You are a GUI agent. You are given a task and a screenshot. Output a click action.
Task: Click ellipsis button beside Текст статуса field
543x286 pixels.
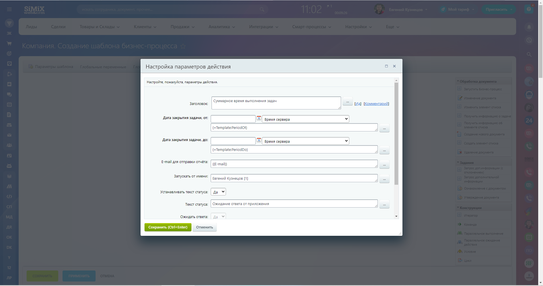point(384,204)
